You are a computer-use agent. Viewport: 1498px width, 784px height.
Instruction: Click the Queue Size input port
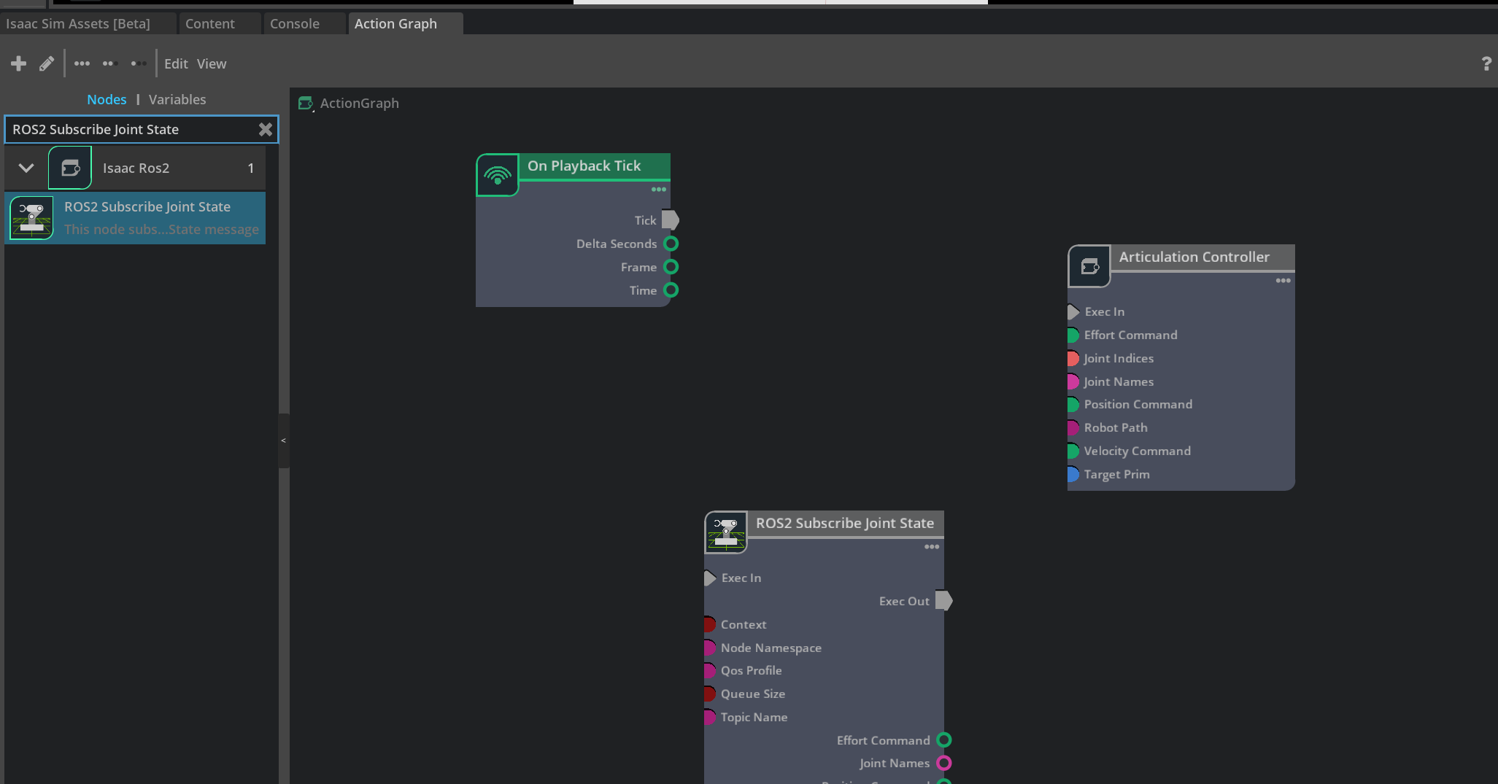click(709, 694)
